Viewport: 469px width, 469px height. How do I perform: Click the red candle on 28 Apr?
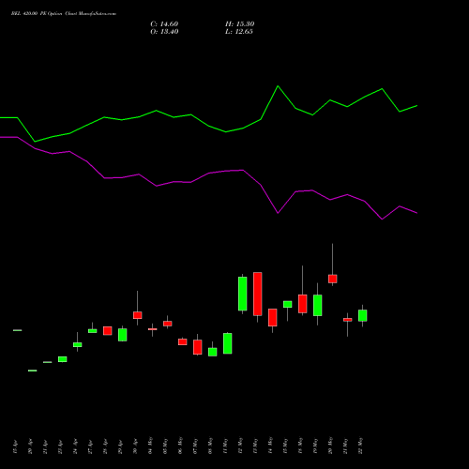pos(108,331)
